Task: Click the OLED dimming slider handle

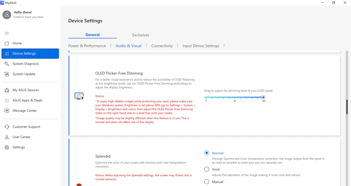Action: tap(263, 97)
